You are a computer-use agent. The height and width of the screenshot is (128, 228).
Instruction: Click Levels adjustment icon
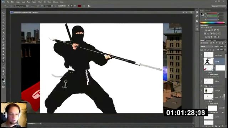pyautogui.click(x=209, y=30)
